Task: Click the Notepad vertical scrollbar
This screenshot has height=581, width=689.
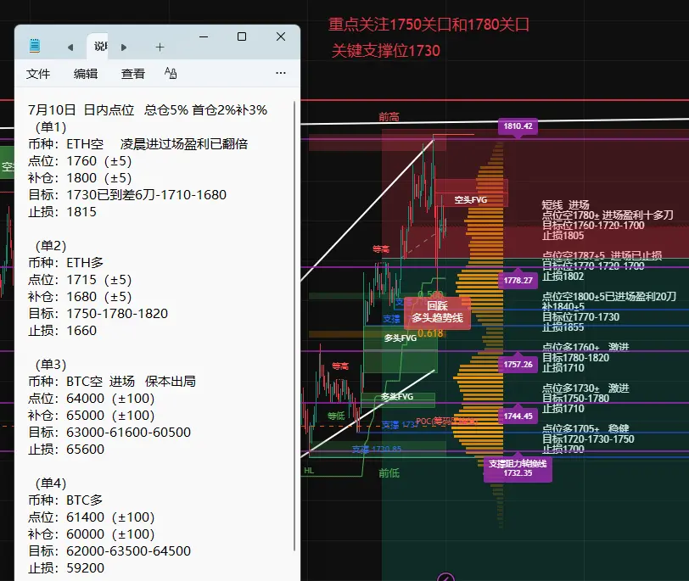Action: point(294,326)
